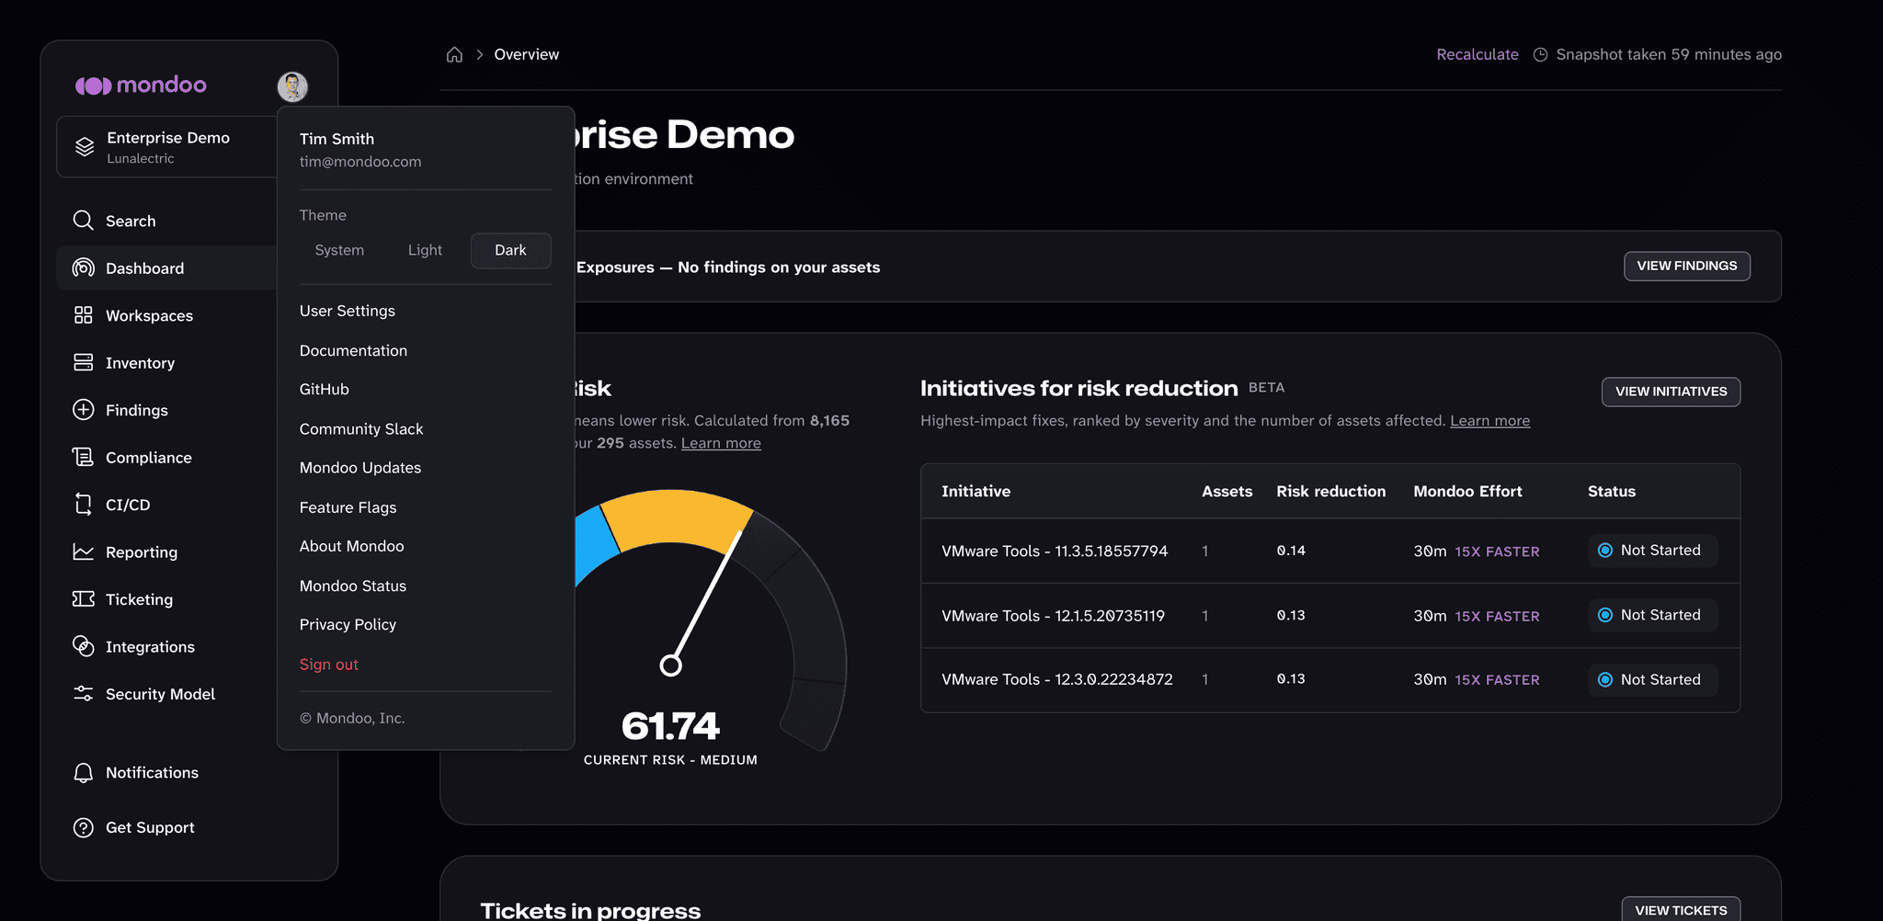Image resolution: width=1883 pixels, height=921 pixels.
Task: Click the Findings plus-circle icon
Action: [x=83, y=410]
